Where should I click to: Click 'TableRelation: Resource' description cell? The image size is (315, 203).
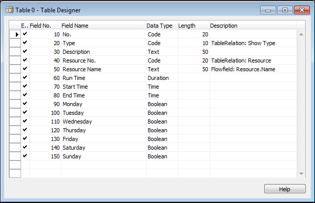(253, 60)
